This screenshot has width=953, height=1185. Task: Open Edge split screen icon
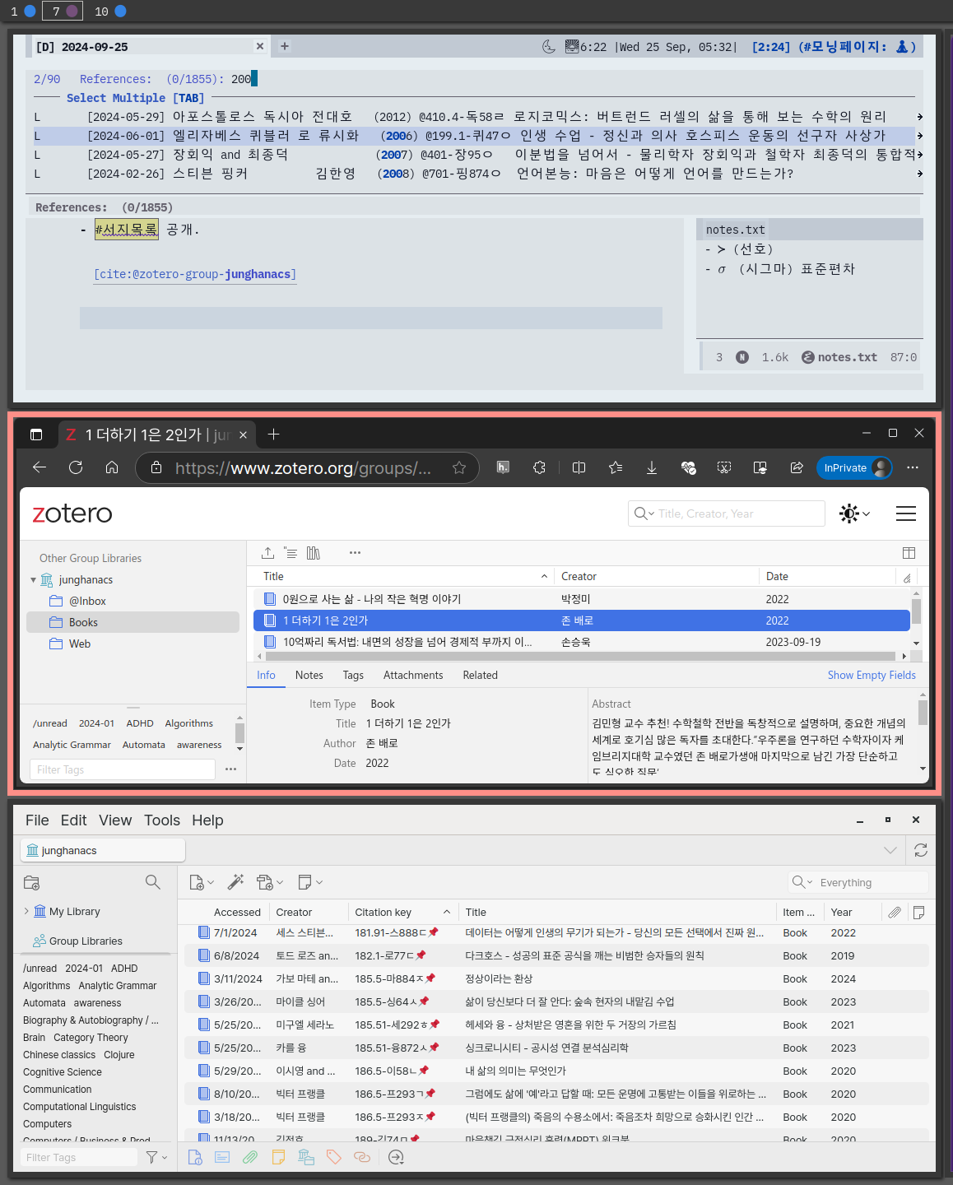(x=579, y=467)
